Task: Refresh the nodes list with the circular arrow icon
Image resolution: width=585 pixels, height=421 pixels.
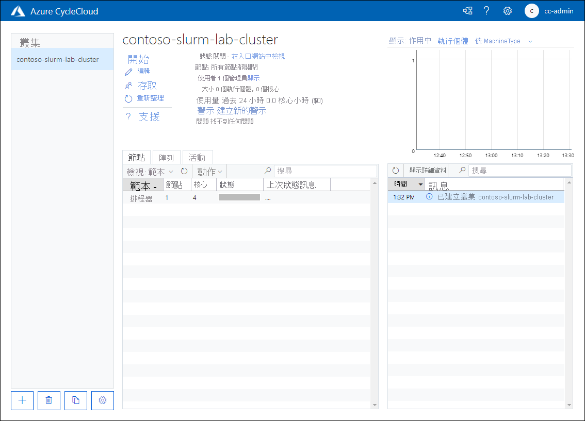Action: (x=184, y=170)
